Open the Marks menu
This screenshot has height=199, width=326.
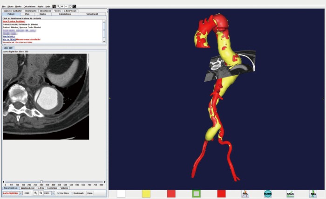point(18,6)
